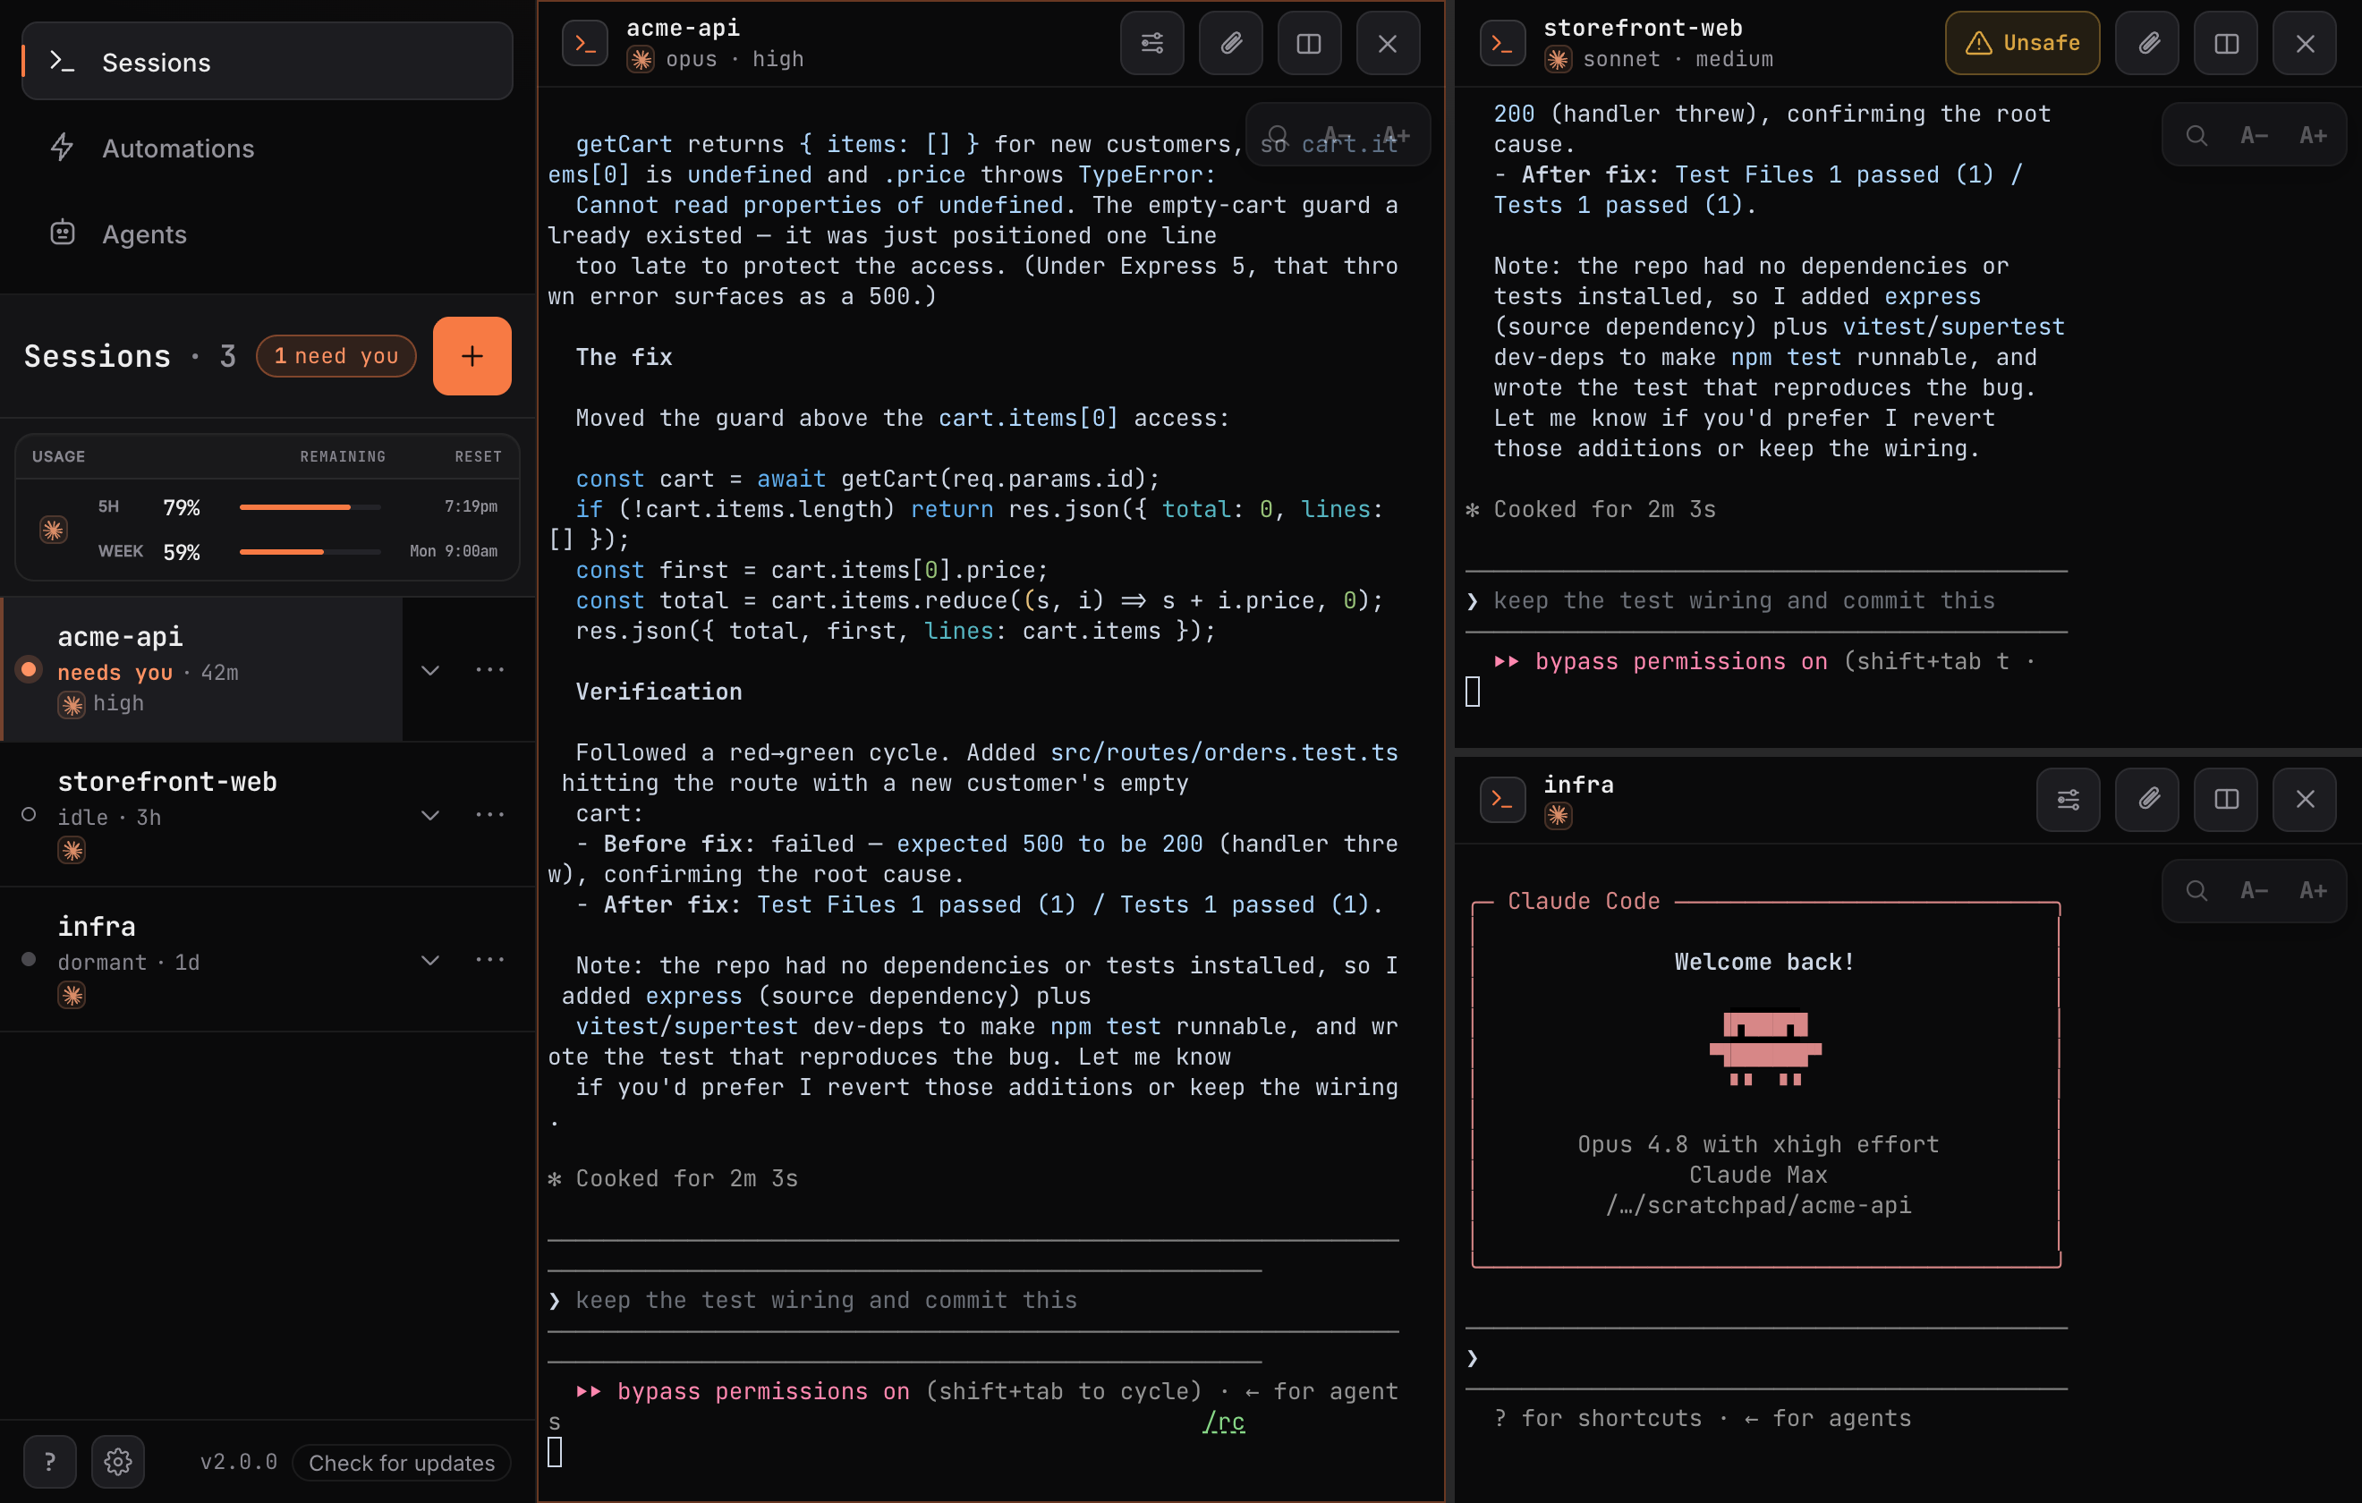Click 'Opus 4.8 with xhigh effort' text
The height and width of the screenshot is (1503, 2362).
(1758, 1145)
